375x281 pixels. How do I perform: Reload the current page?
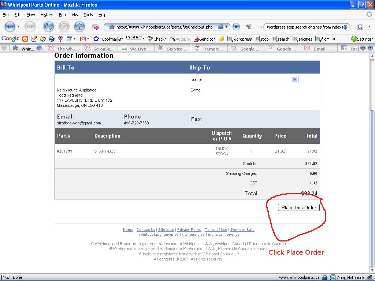(x=49, y=27)
